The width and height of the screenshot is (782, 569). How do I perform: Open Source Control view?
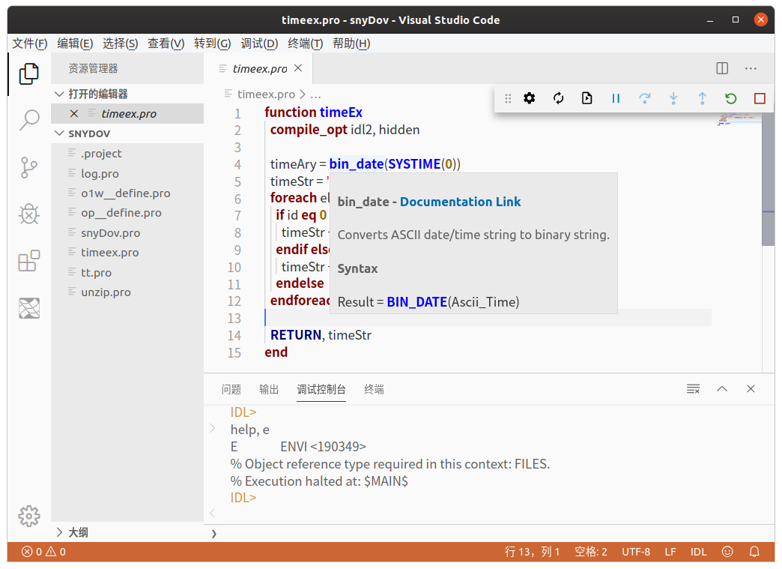[x=29, y=167]
